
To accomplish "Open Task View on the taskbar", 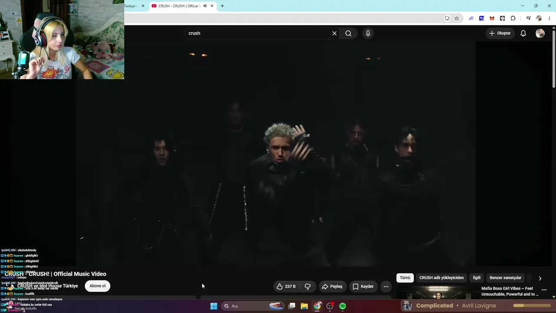I will tap(292, 306).
